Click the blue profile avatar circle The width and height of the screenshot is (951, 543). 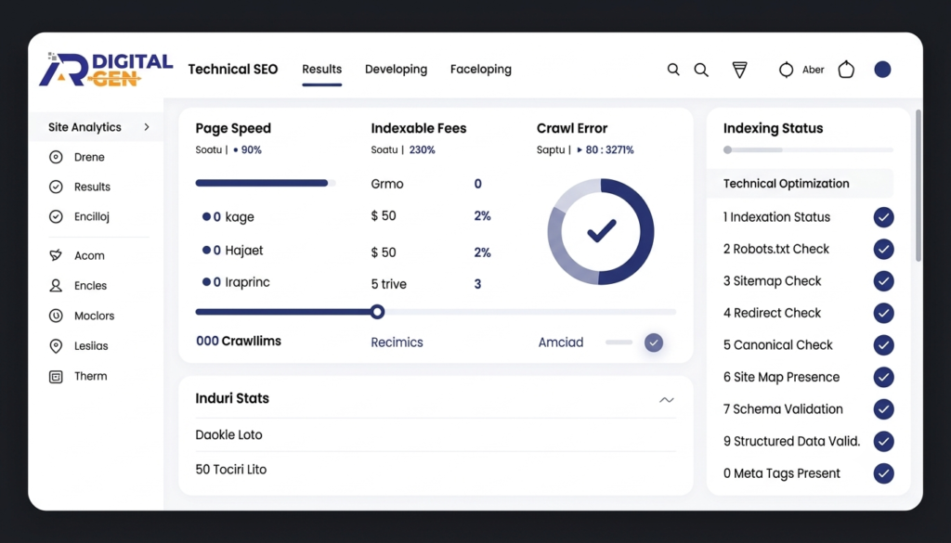pos(882,70)
